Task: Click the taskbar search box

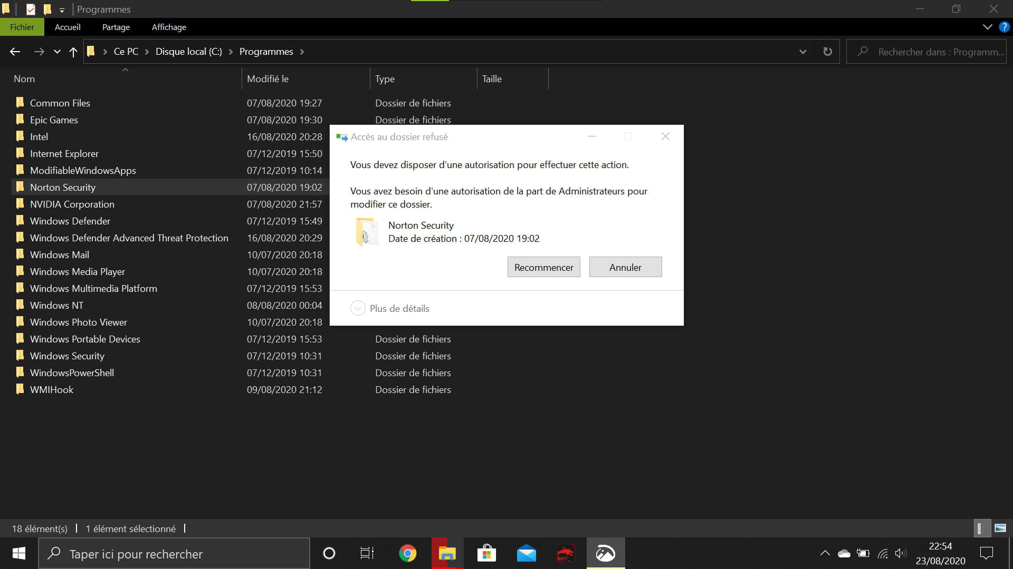Action: [174, 553]
